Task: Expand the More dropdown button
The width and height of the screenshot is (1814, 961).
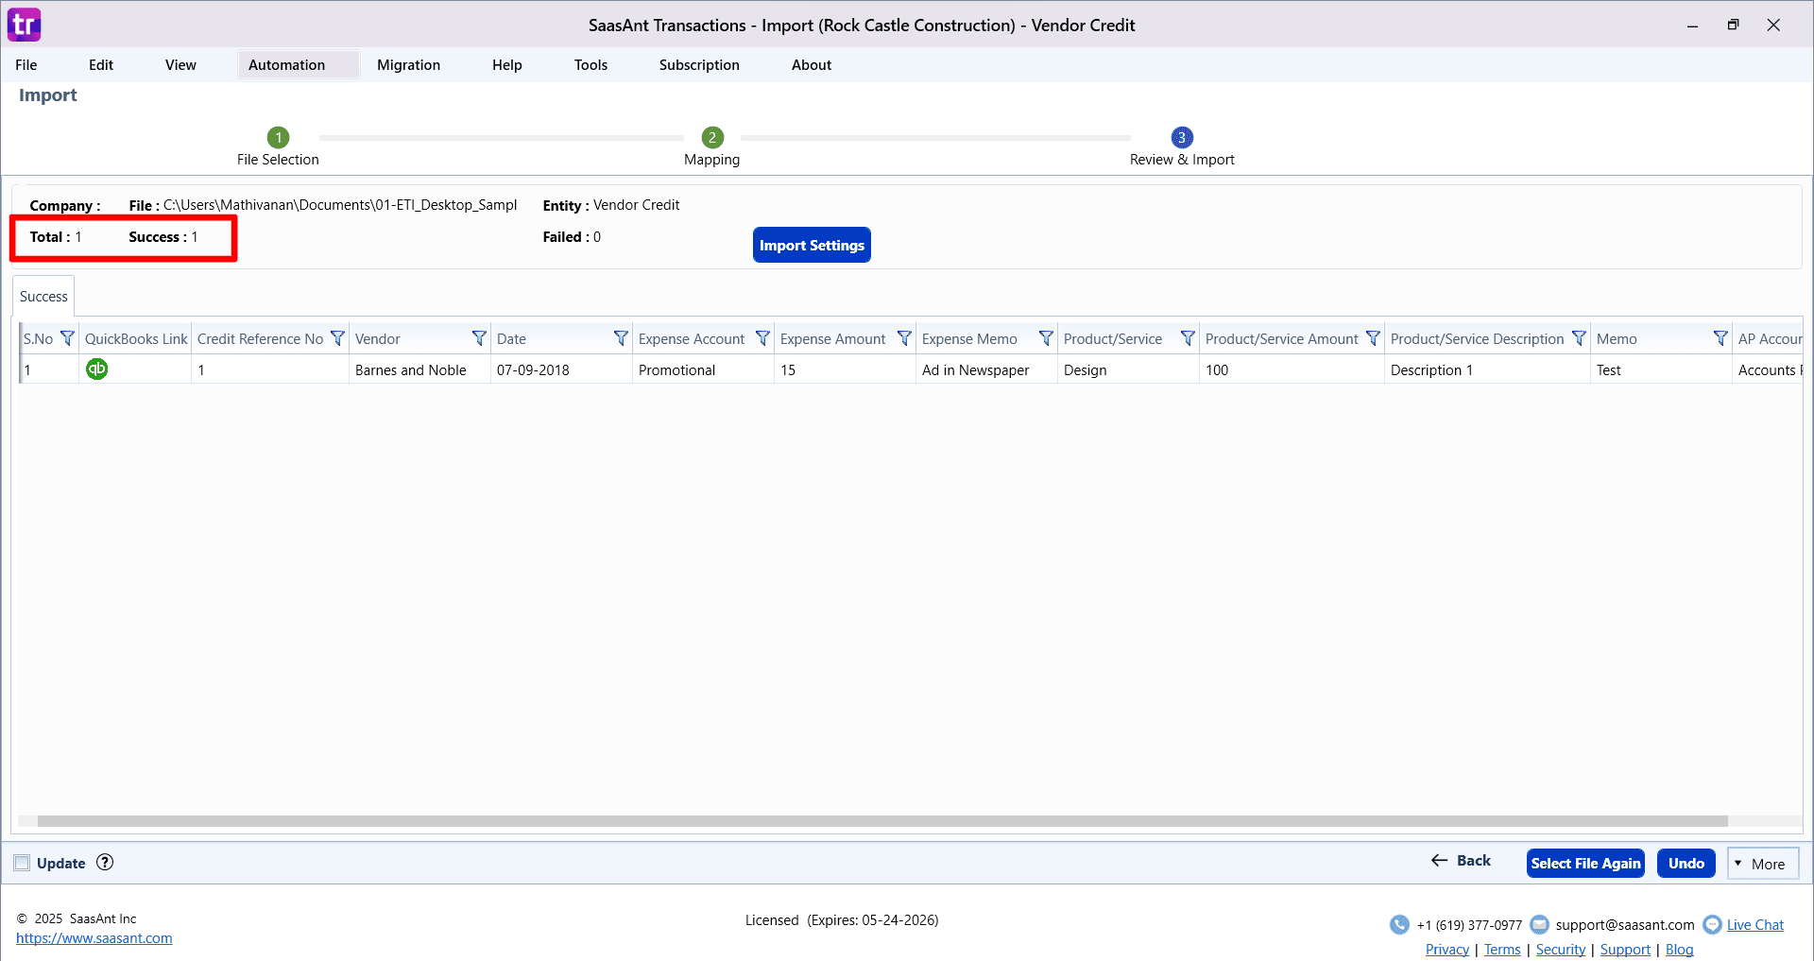Action: pyautogui.click(x=1763, y=864)
